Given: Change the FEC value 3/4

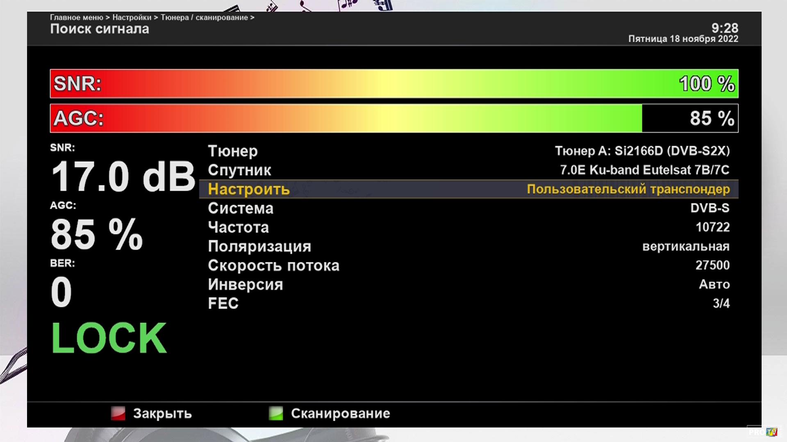Looking at the screenshot, I should pos(721,303).
